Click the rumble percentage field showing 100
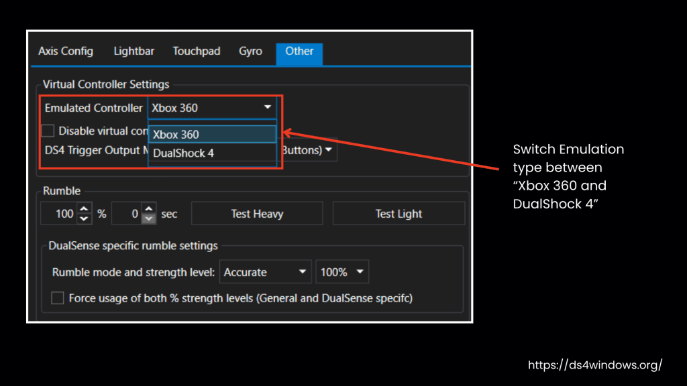687x386 pixels. click(59, 214)
